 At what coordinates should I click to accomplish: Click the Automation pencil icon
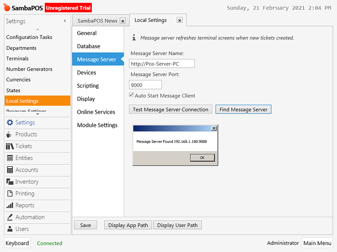[x=10, y=217]
